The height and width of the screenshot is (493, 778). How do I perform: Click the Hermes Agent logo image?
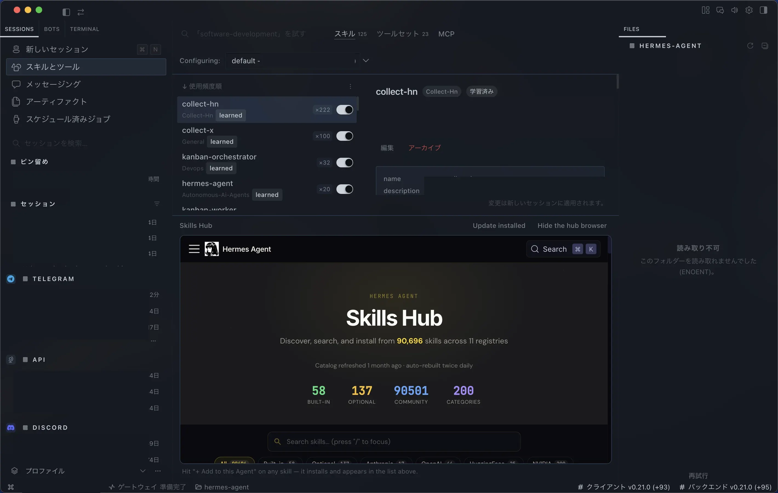pyautogui.click(x=212, y=249)
